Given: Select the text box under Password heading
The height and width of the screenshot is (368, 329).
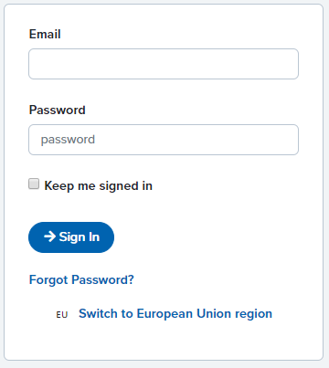Looking at the screenshot, I should [x=164, y=140].
